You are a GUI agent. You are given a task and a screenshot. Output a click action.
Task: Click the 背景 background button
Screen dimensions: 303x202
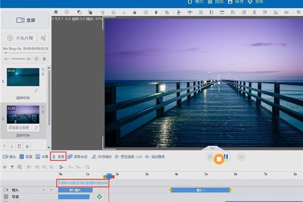coord(26,157)
